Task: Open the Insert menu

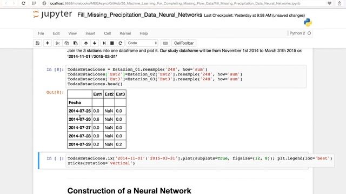Action: point(90,33)
